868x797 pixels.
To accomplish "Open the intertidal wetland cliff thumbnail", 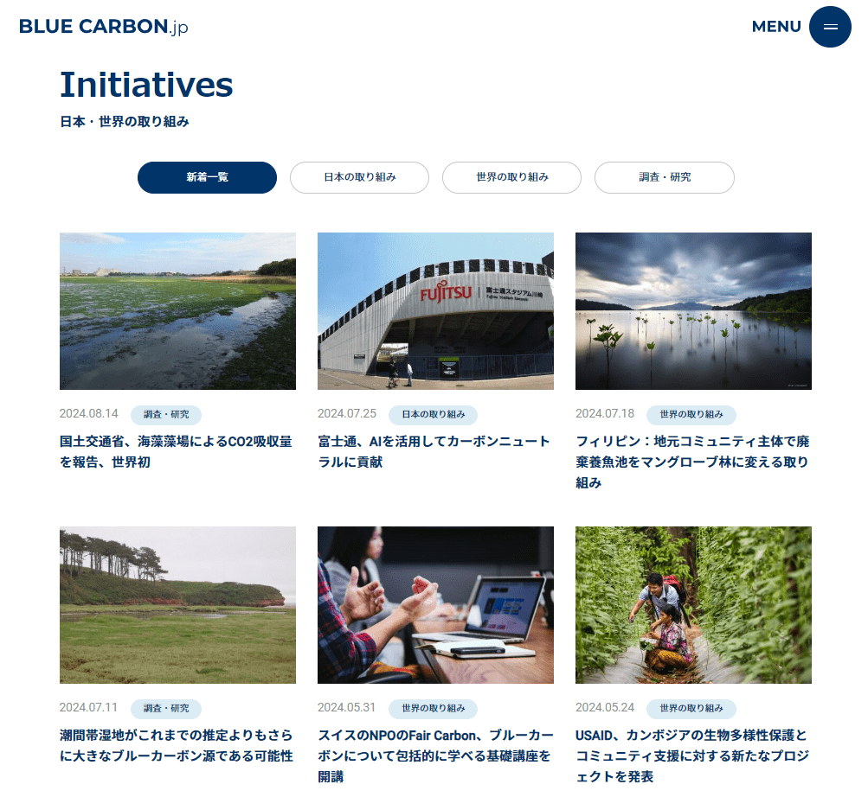I will point(177,605).
